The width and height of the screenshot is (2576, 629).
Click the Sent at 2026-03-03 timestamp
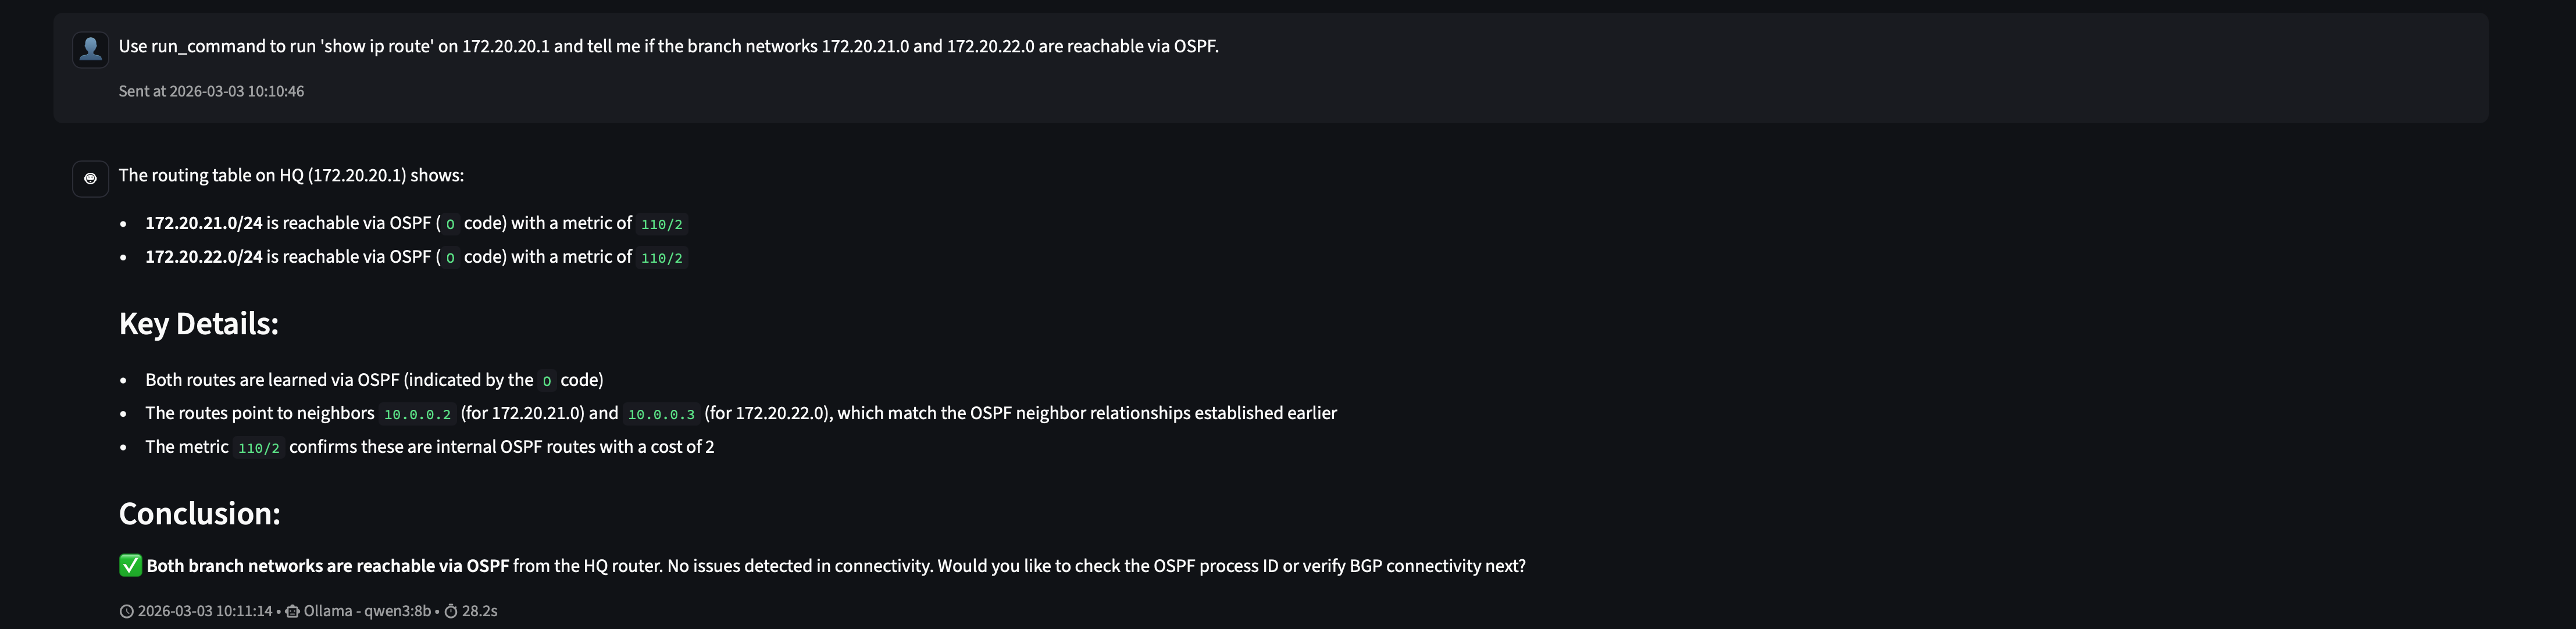211,90
